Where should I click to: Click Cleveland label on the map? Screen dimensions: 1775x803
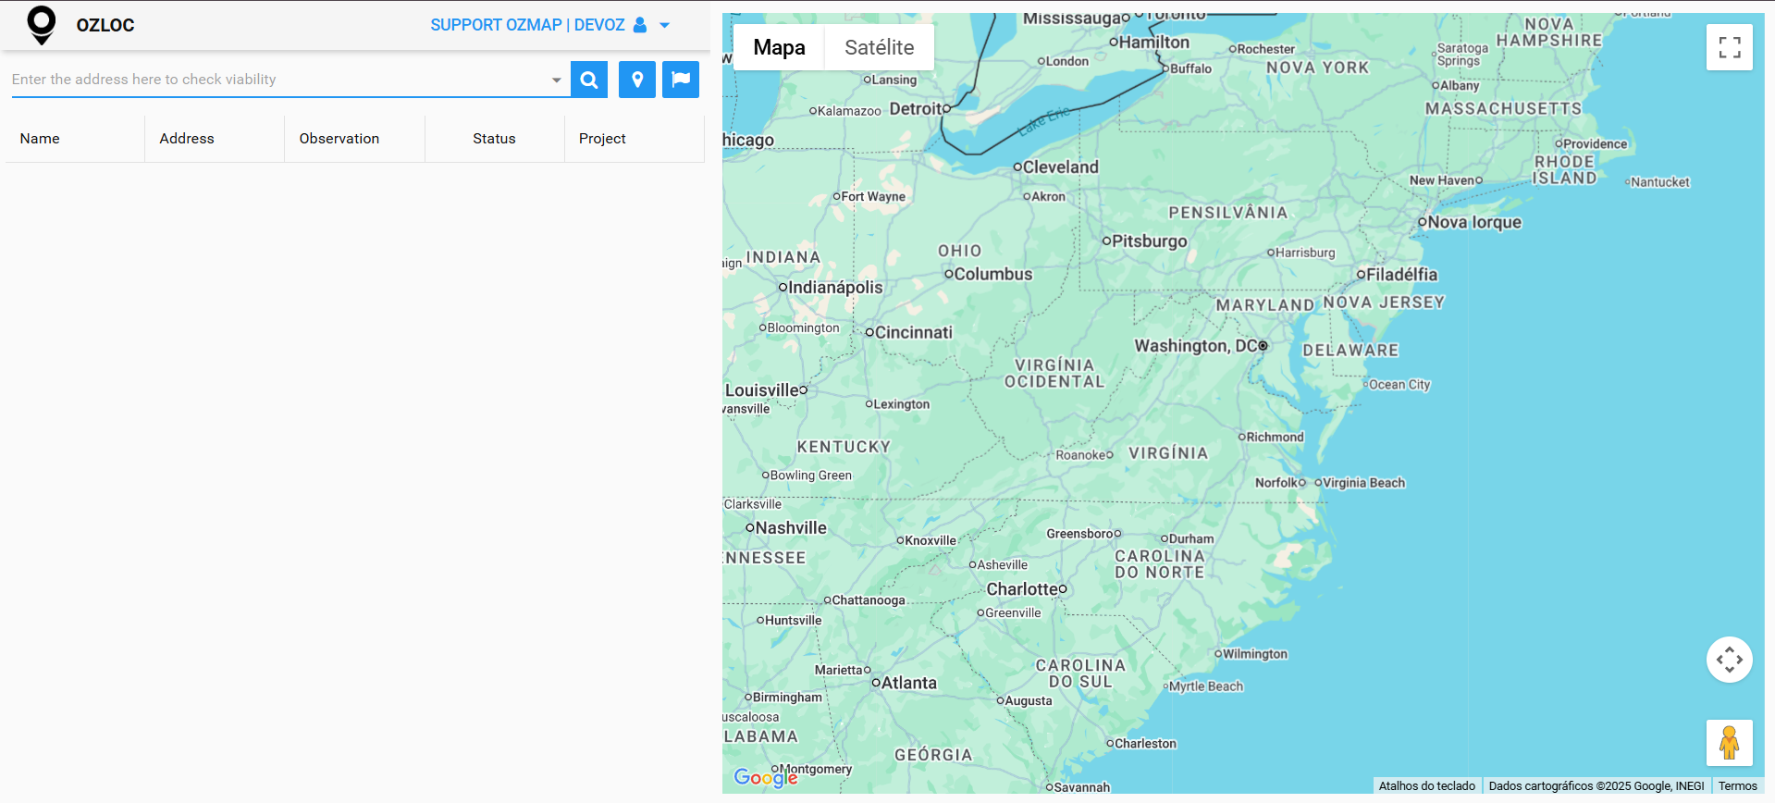coord(1060,167)
